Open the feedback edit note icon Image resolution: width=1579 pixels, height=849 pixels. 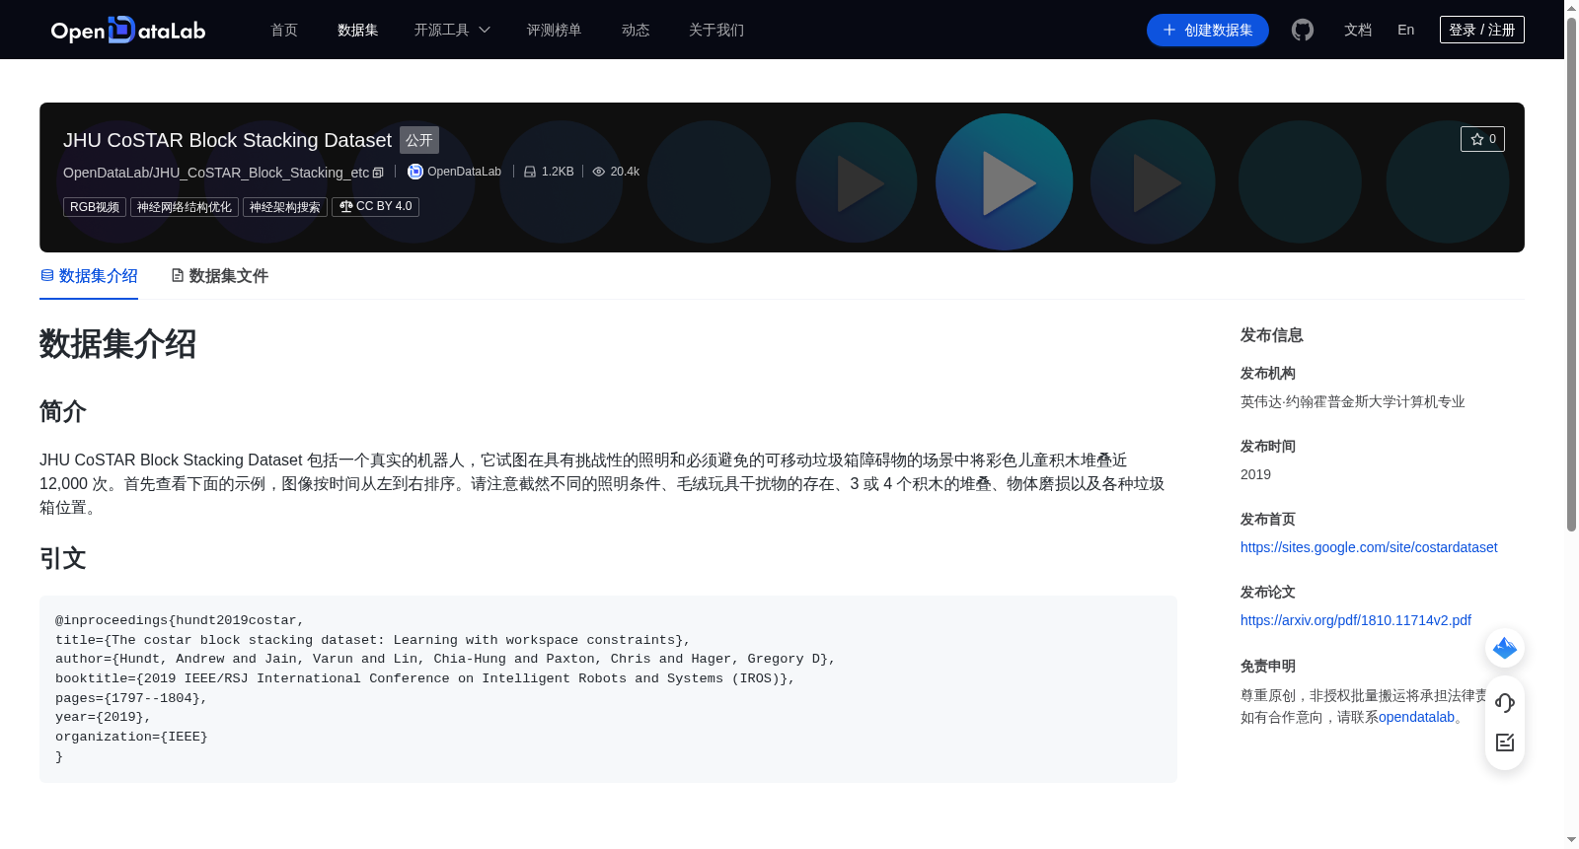[x=1505, y=743]
